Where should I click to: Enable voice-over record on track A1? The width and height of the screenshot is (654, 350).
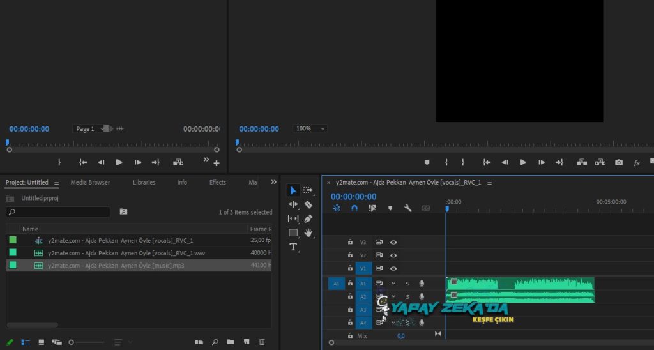tap(422, 284)
